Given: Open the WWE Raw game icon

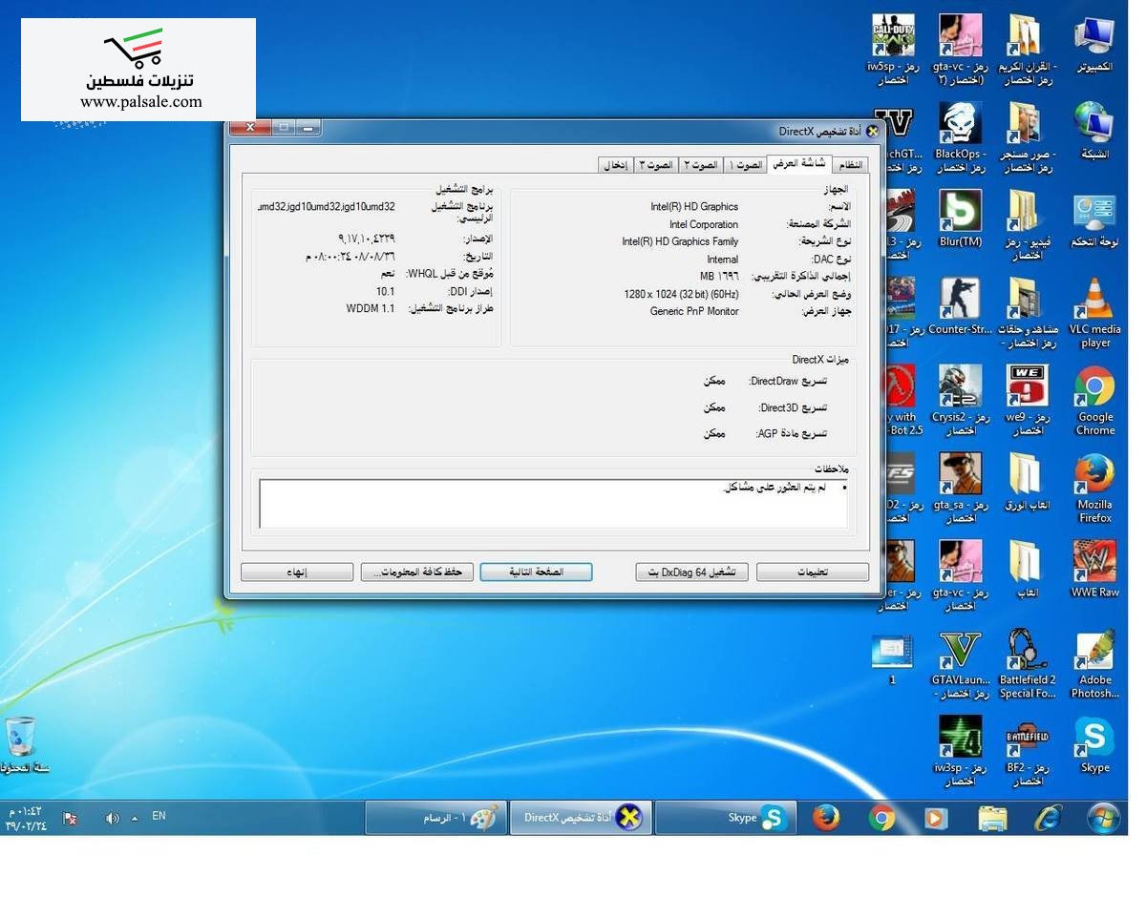Looking at the screenshot, I should [x=1094, y=563].
